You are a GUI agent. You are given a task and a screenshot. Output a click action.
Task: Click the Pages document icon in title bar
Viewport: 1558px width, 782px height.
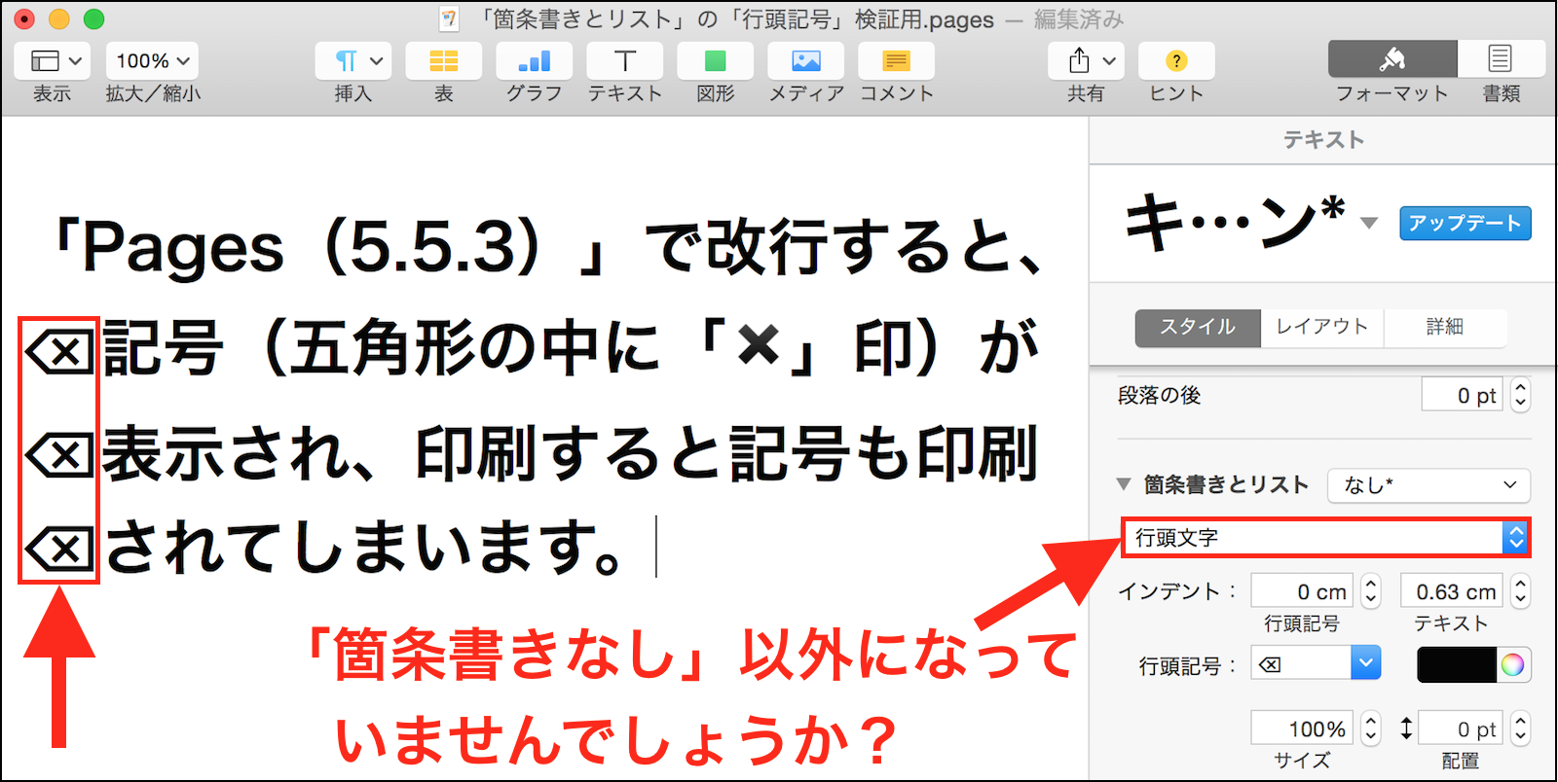coord(449,18)
